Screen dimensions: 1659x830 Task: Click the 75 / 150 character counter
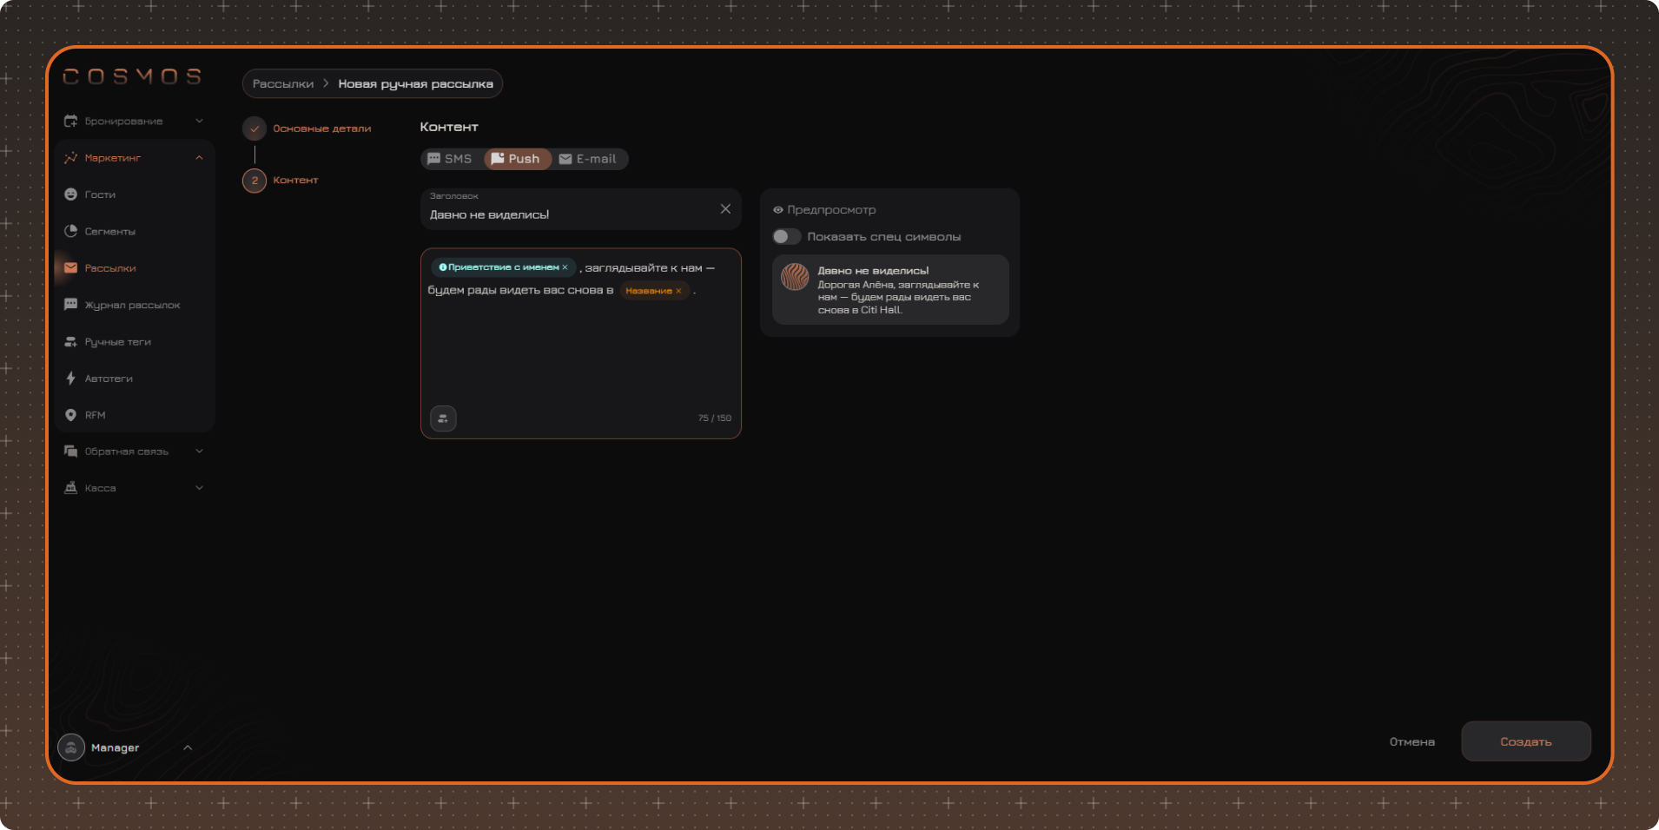[715, 418]
